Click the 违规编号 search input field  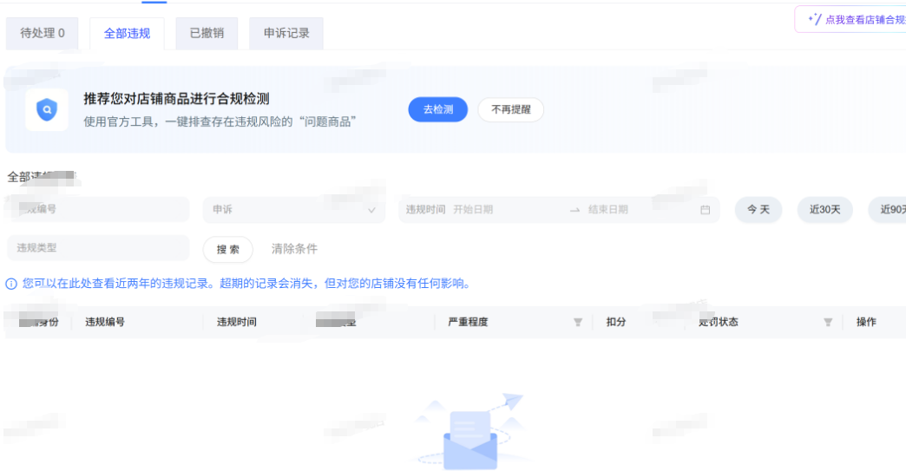click(98, 209)
